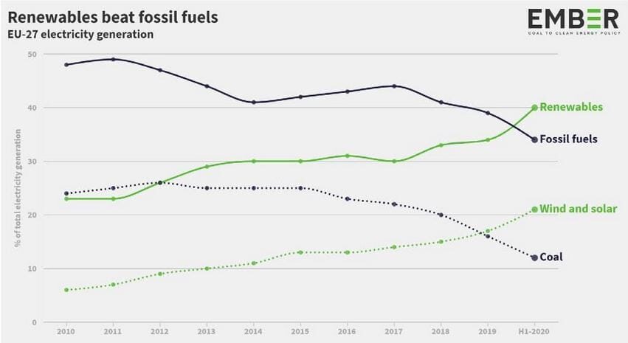Click the H1-2020 x-axis label
The height and width of the screenshot is (343, 628).
tap(534, 331)
